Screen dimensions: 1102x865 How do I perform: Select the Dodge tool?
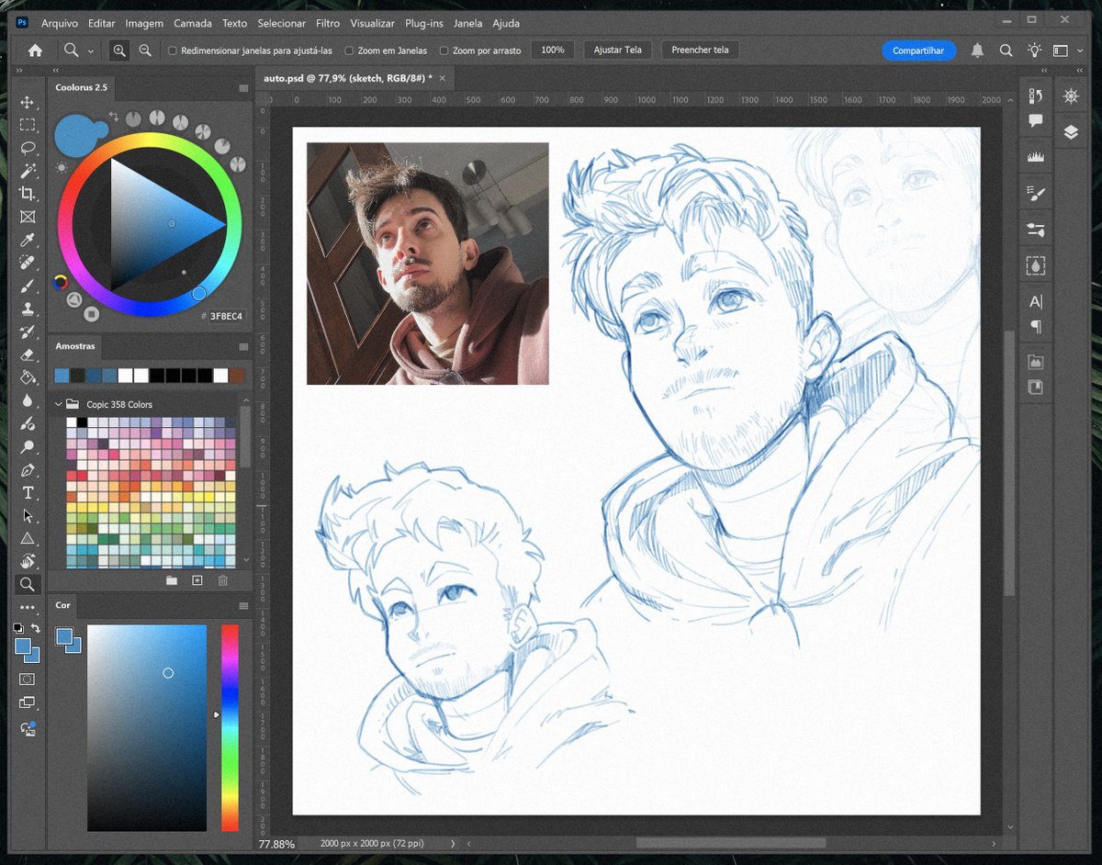tap(28, 447)
